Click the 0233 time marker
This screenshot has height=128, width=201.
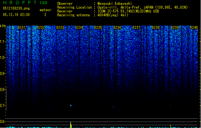coord(60,28)
